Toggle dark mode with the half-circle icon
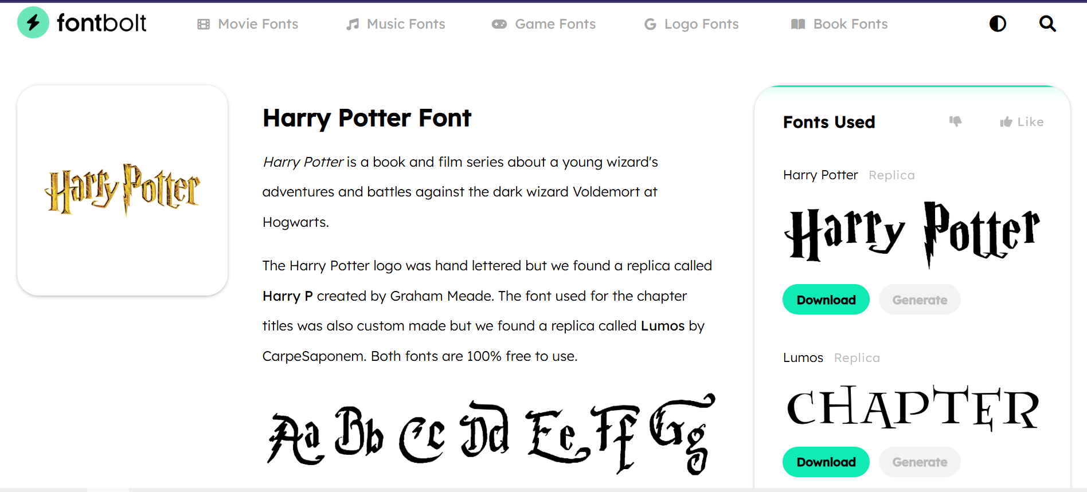Screen dimensions: 1087x492 pos(998,23)
